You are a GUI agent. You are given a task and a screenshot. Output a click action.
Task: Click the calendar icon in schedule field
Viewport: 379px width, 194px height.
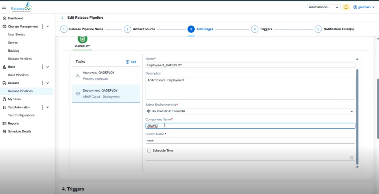click(351, 158)
